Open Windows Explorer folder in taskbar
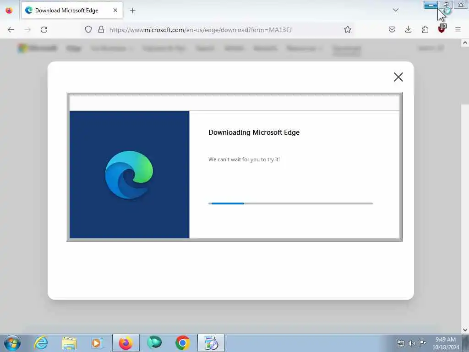 [69, 343]
